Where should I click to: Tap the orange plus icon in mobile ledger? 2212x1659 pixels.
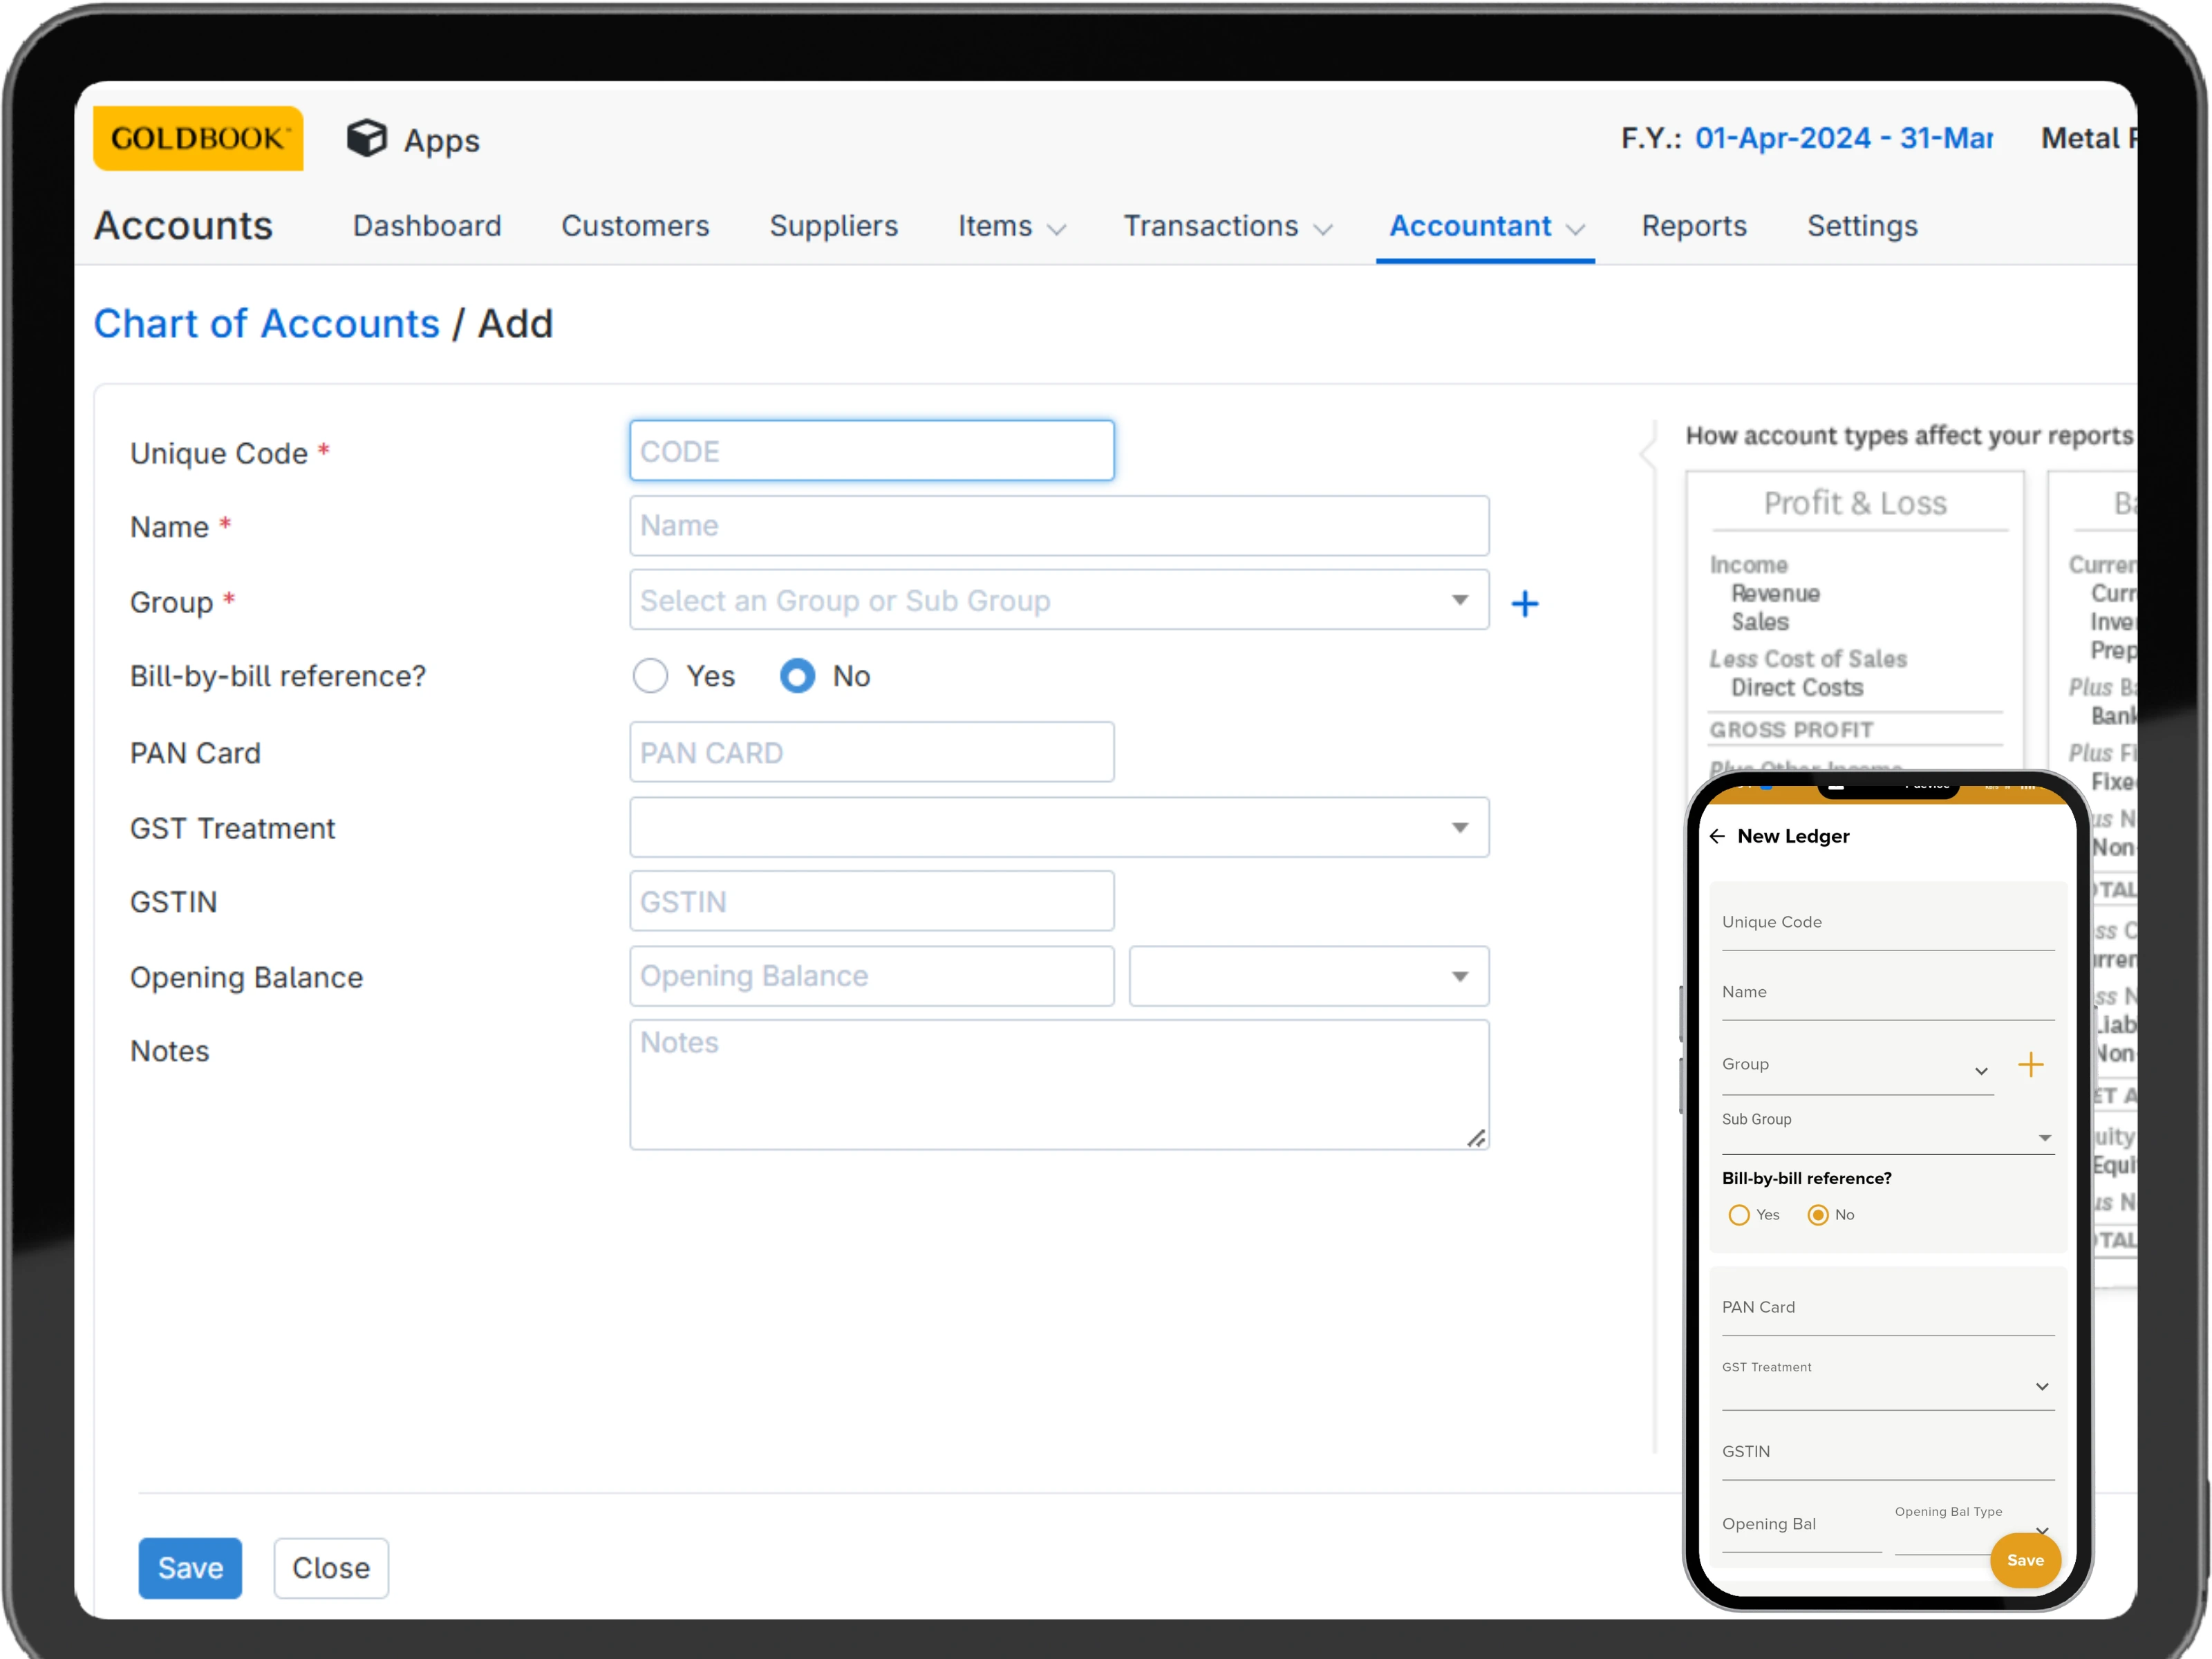(2030, 1064)
